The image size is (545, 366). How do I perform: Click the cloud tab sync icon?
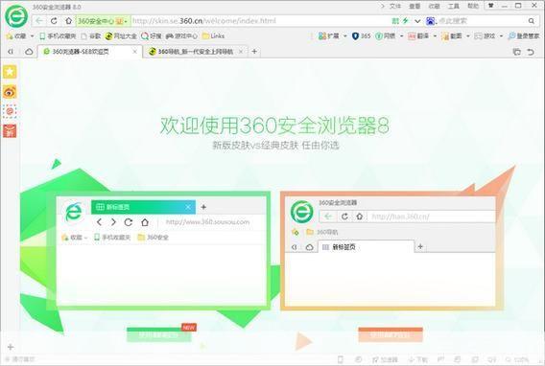coord(29,52)
